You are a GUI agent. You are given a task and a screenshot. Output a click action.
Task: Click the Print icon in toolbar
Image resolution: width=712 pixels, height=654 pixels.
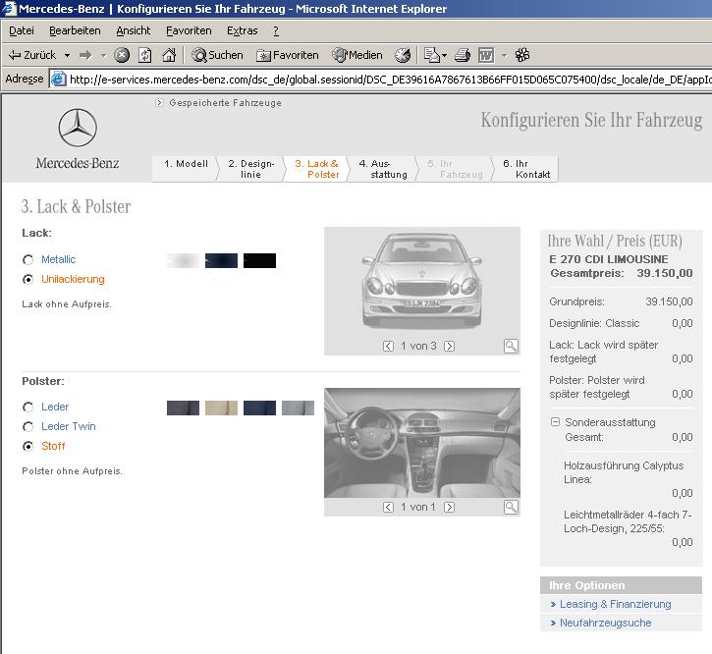click(463, 55)
